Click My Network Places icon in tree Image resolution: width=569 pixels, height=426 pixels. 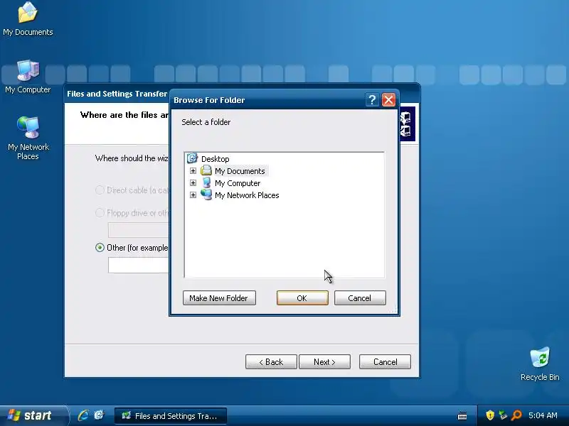click(x=206, y=195)
